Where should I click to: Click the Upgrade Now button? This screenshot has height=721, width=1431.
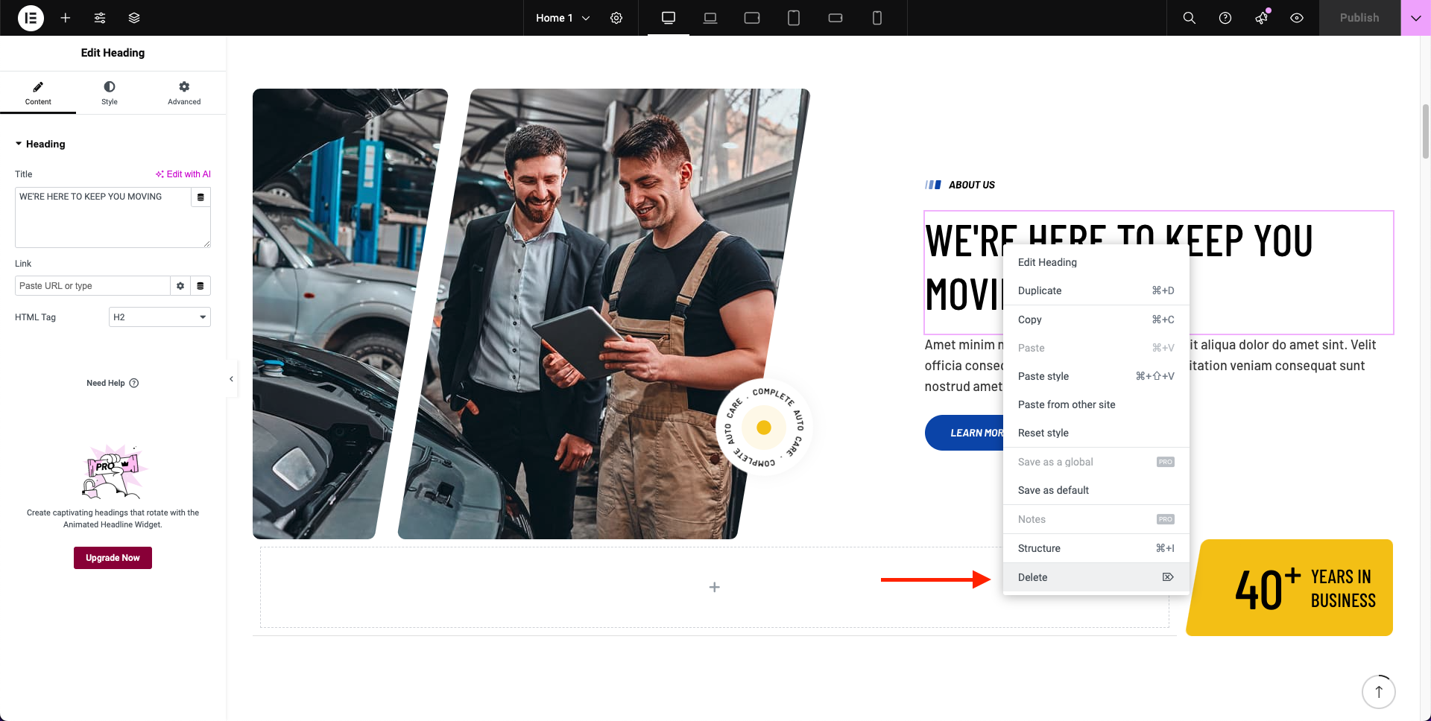113,558
